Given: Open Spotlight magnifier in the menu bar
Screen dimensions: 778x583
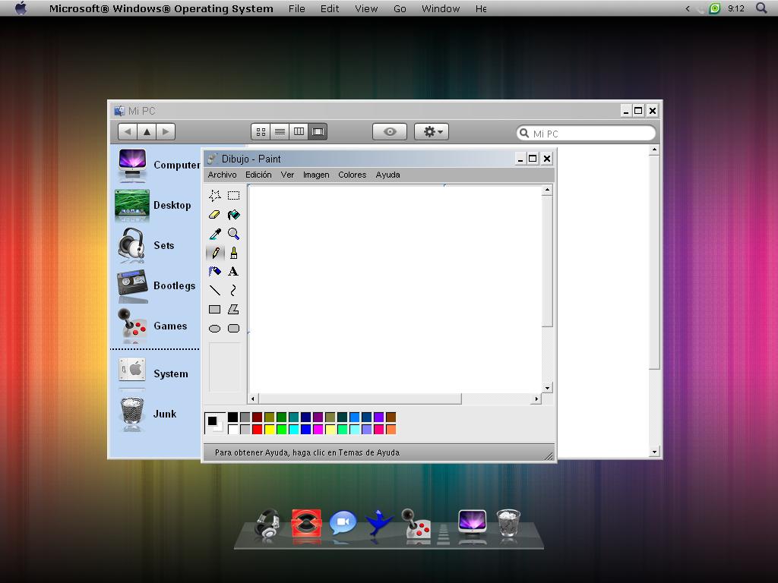Looking at the screenshot, I should click(761, 8).
